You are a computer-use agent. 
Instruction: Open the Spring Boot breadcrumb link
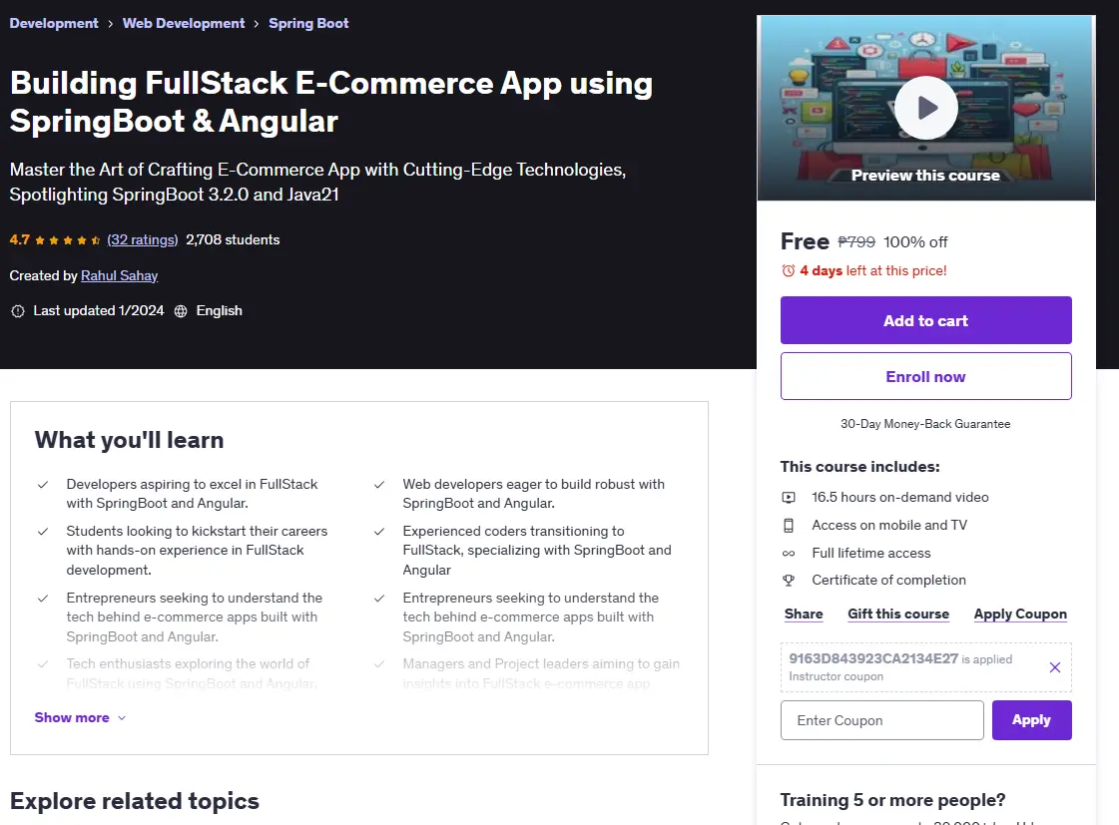click(308, 24)
